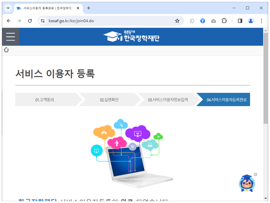Go back with the browser back arrow
Viewport: 270px width, 203px height.
pyautogui.click(x=9, y=21)
